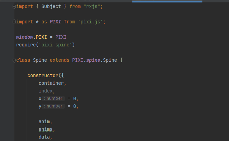Collapse the pixi.js import fold marker
This screenshot has width=229, height=141.
pyautogui.click(x=14, y=22)
